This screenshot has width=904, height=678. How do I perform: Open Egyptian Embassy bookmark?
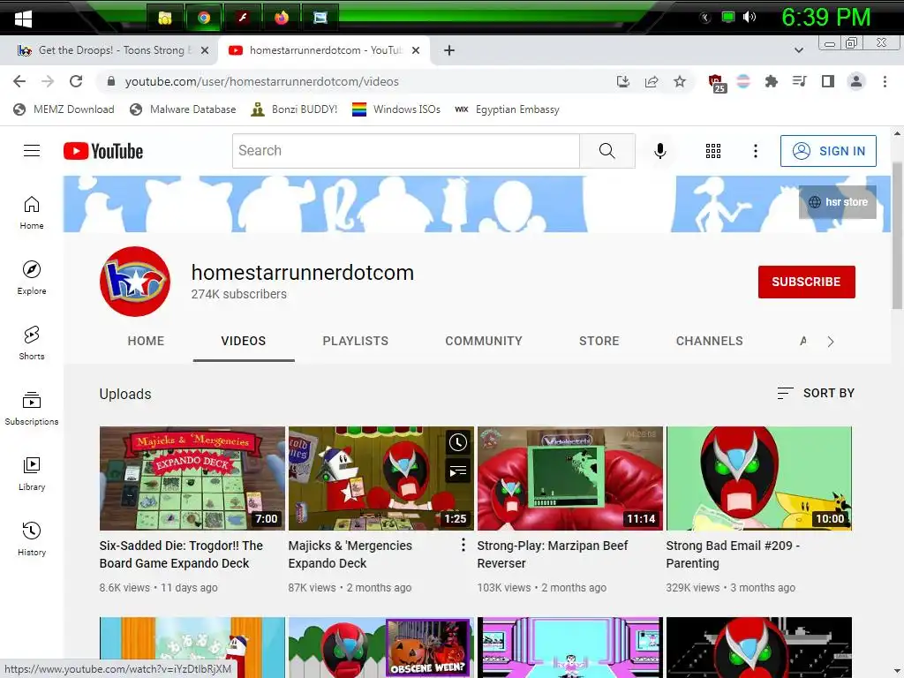click(508, 109)
